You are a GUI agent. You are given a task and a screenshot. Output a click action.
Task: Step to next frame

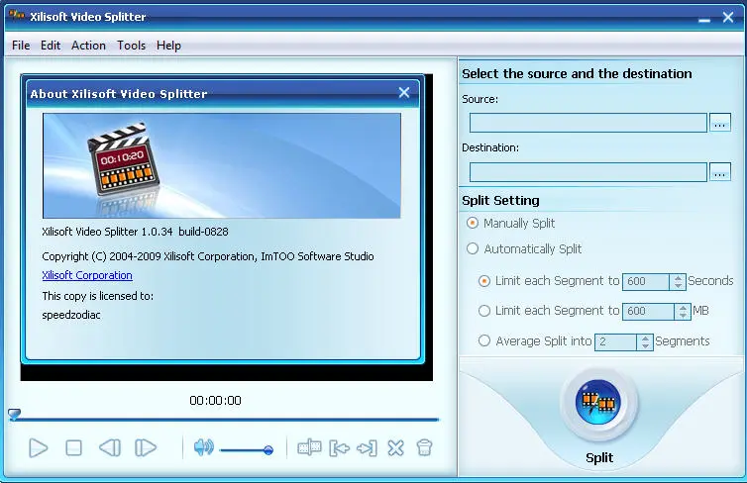[146, 447]
